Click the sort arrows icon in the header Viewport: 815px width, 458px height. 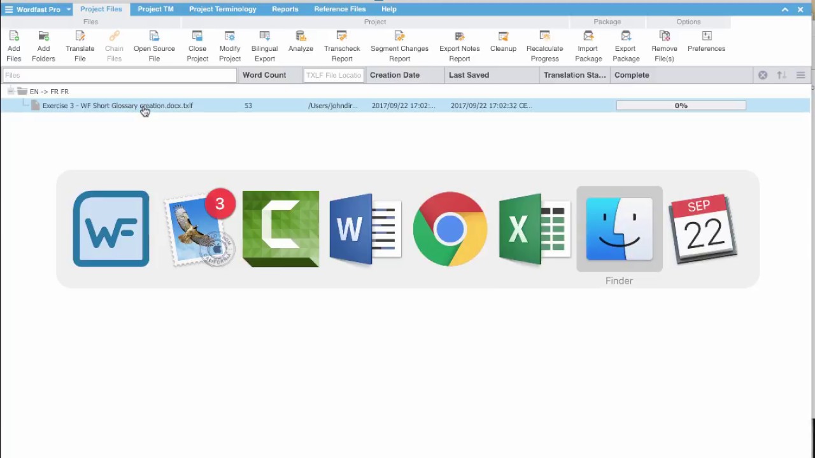coord(782,75)
